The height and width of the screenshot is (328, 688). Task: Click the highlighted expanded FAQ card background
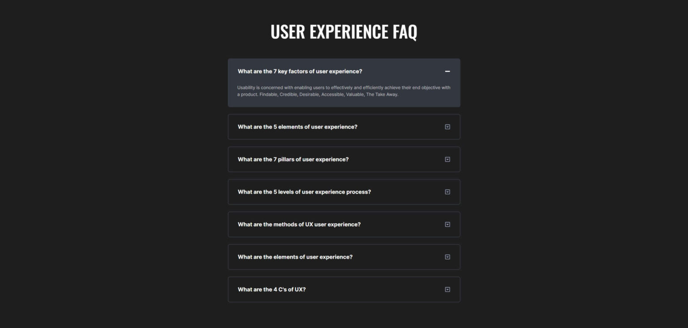[344, 83]
